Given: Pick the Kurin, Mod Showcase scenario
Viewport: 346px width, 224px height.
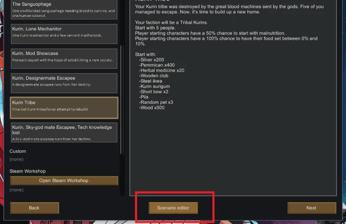Looking at the screenshot, I should (64, 58).
